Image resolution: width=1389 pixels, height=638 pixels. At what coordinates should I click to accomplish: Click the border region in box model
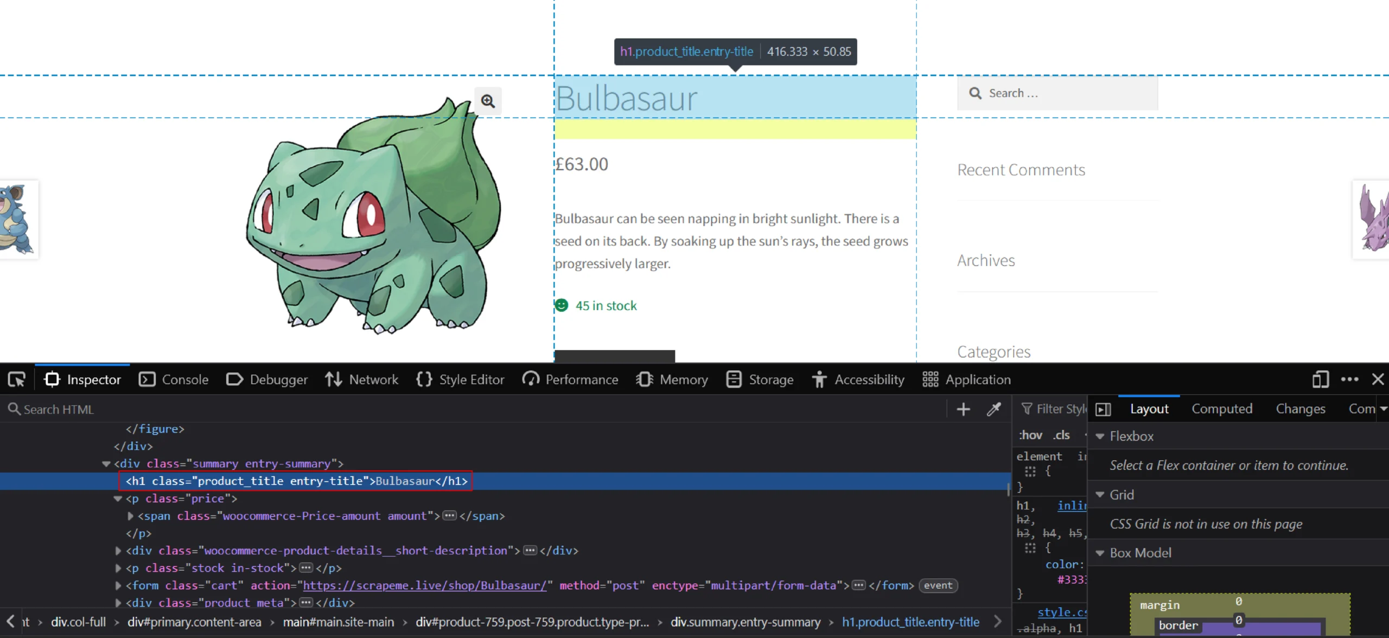tap(1178, 625)
